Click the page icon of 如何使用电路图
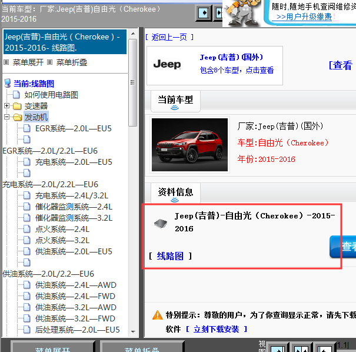The image size is (356, 352). [x=16, y=95]
